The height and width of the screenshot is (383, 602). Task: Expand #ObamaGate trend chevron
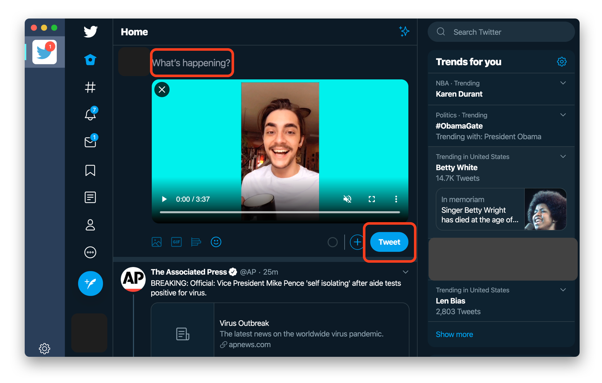pyautogui.click(x=563, y=115)
